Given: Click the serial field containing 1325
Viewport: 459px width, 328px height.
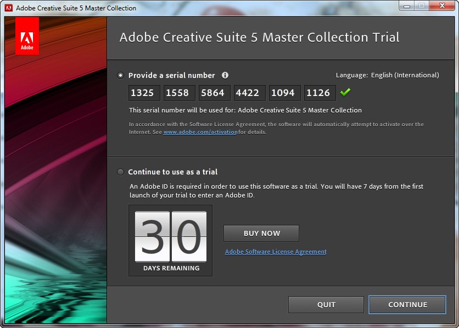Looking at the screenshot, I should pos(144,93).
